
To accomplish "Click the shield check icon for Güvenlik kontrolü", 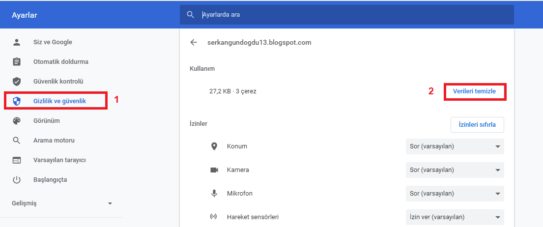I will (17, 82).
